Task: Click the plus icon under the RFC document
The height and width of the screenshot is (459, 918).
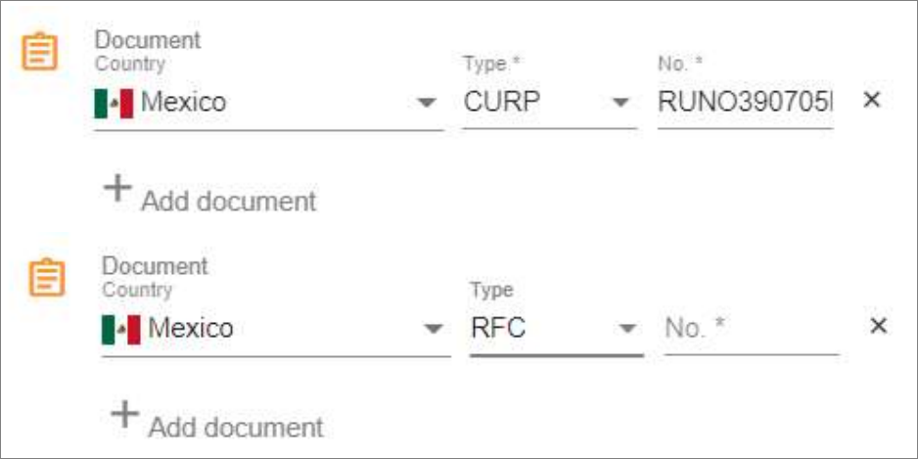Action: (124, 415)
